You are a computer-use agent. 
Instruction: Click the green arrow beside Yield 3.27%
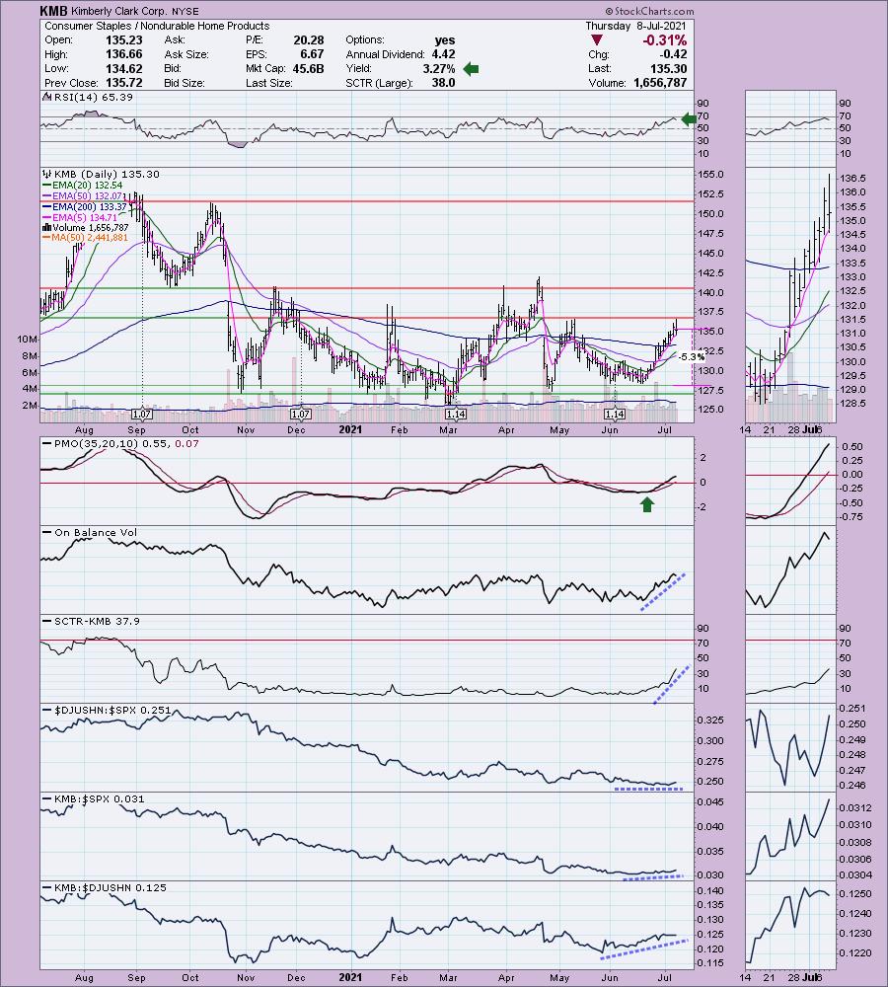(x=471, y=69)
